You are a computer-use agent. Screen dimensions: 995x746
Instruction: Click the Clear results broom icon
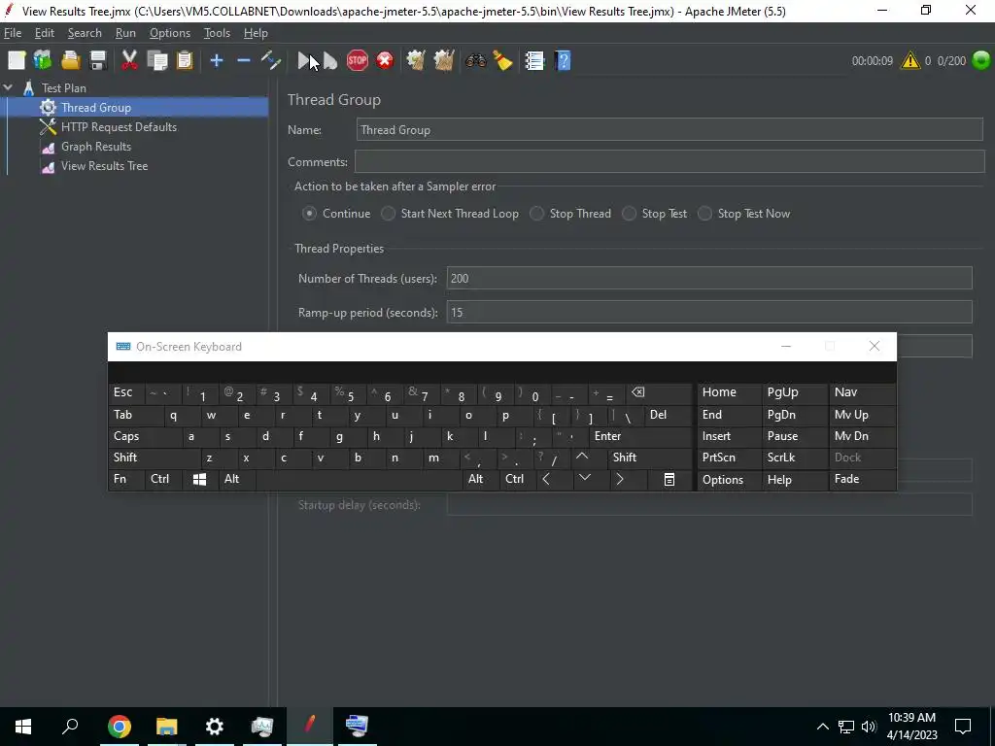416,61
